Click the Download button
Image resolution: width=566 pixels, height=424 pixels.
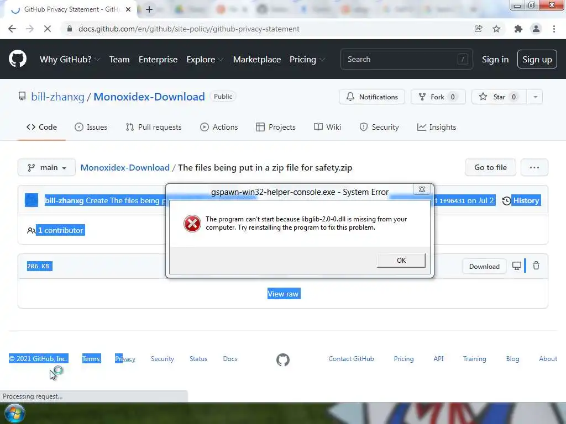(484, 267)
